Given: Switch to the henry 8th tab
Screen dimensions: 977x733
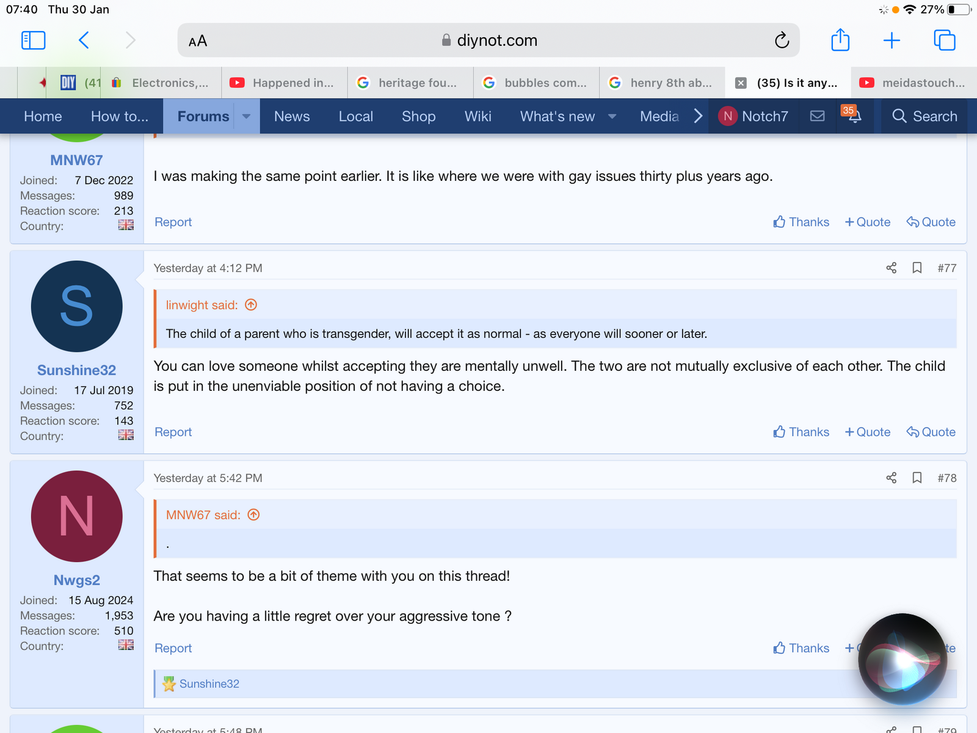Looking at the screenshot, I should pos(663,83).
